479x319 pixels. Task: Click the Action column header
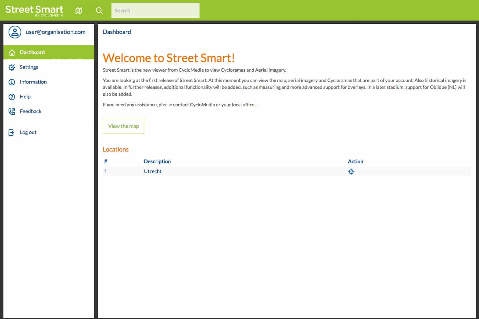point(356,162)
